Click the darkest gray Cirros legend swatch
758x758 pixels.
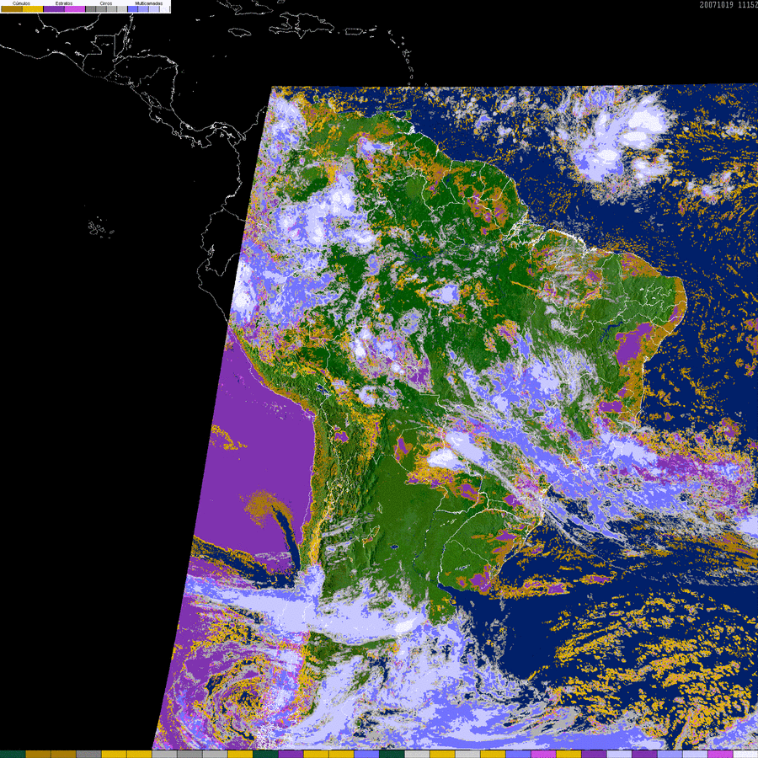click(x=91, y=8)
